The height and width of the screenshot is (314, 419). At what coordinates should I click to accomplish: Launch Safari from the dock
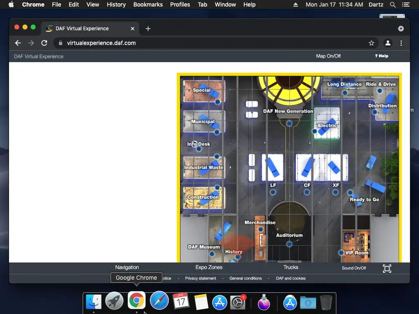tap(159, 301)
